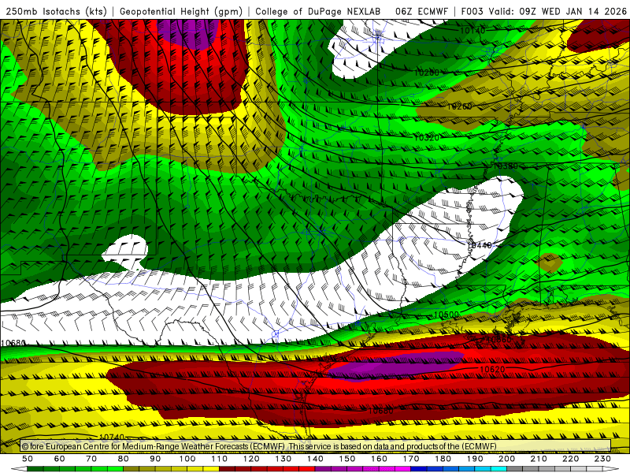Click the 190 color scale label
This screenshot has width=630, height=473.
(475, 459)
